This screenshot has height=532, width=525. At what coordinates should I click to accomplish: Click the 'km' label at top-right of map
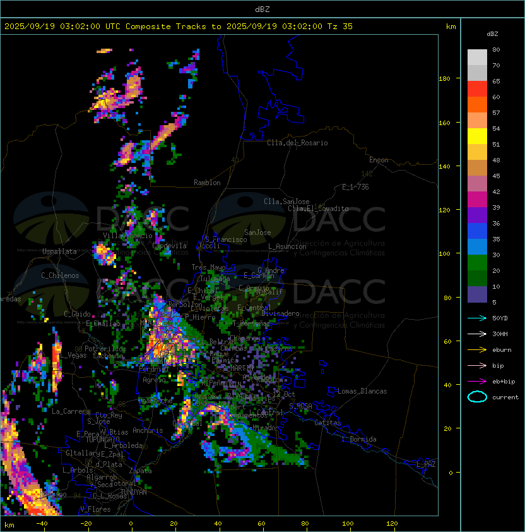(451, 27)
